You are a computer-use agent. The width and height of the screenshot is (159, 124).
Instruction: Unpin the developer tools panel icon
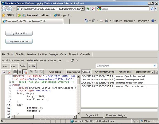pyautogui.click(x=72, y=61)
